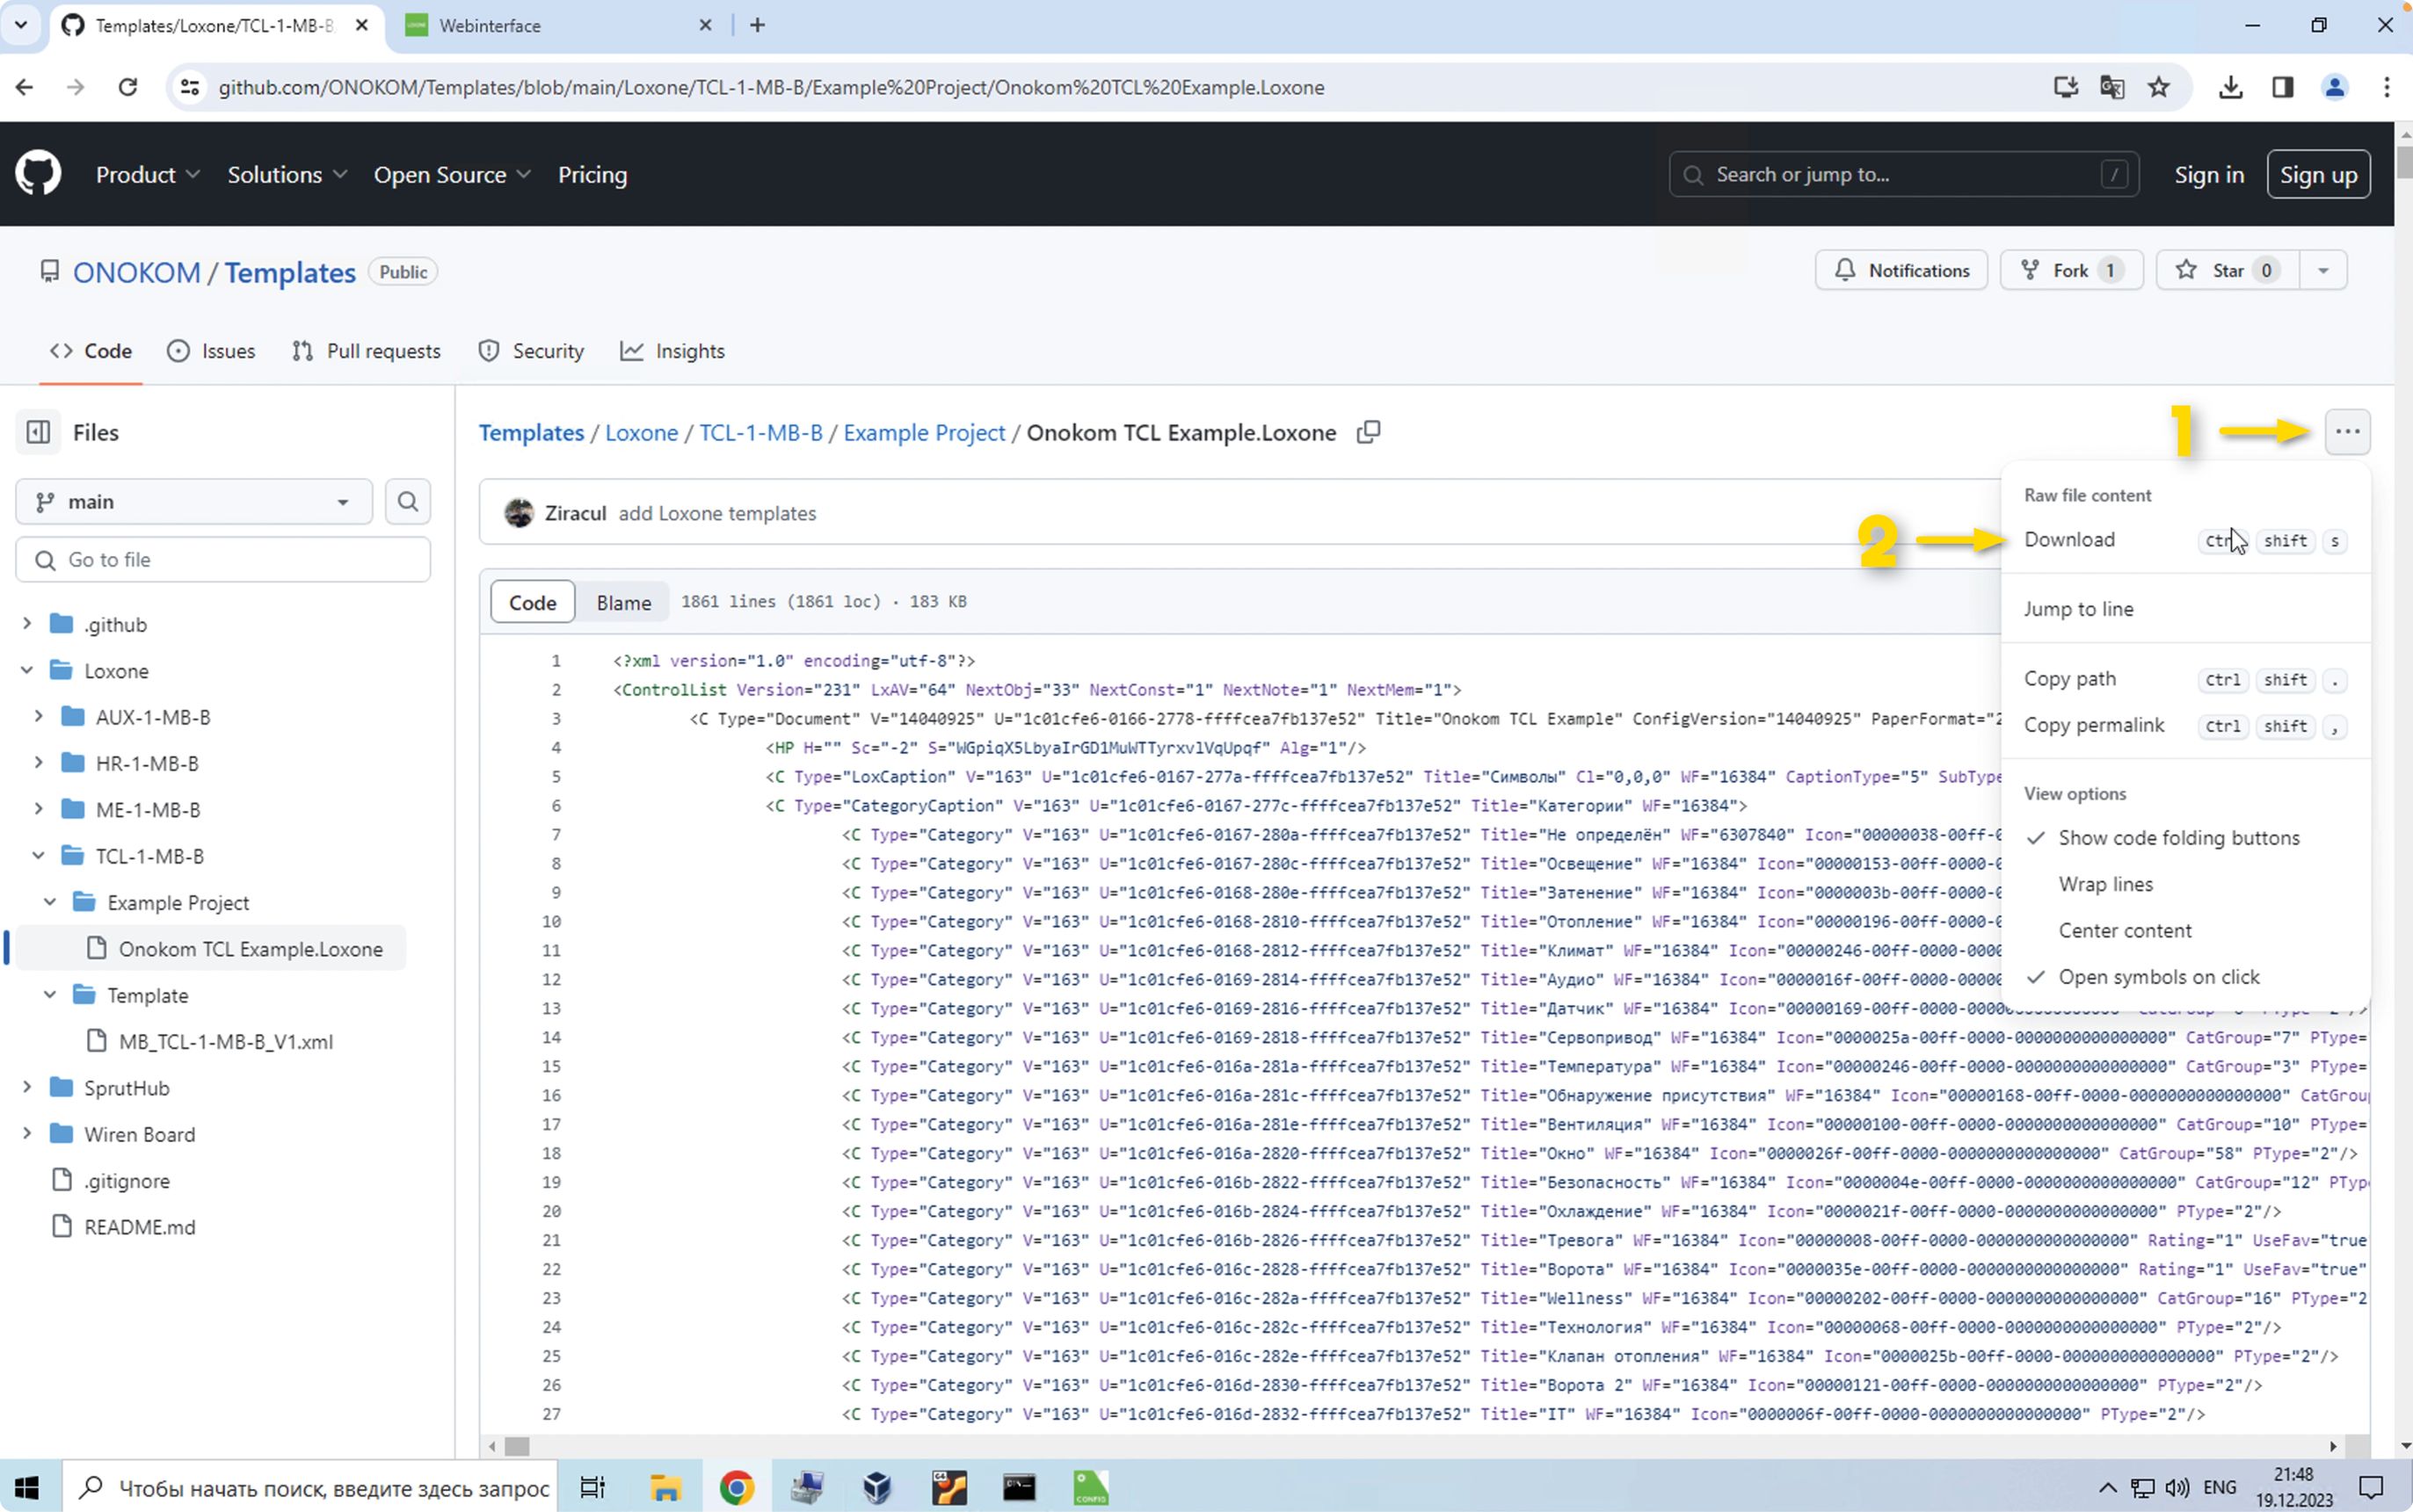Open the Example Project breadcrumb link
The height and width of the screenshot is (1512, 2413).
click(923, 432)
